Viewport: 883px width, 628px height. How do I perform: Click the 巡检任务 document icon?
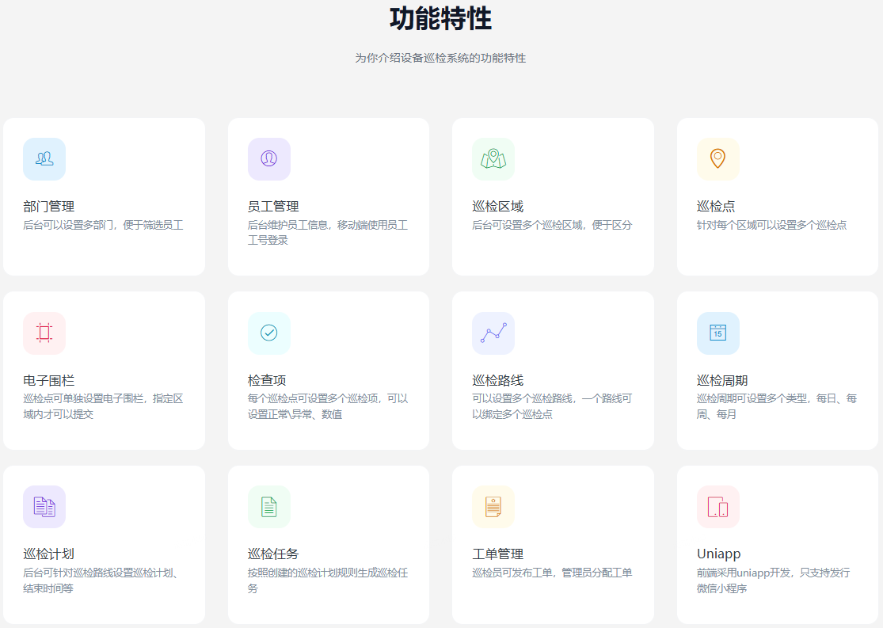[x=269, y=507]
